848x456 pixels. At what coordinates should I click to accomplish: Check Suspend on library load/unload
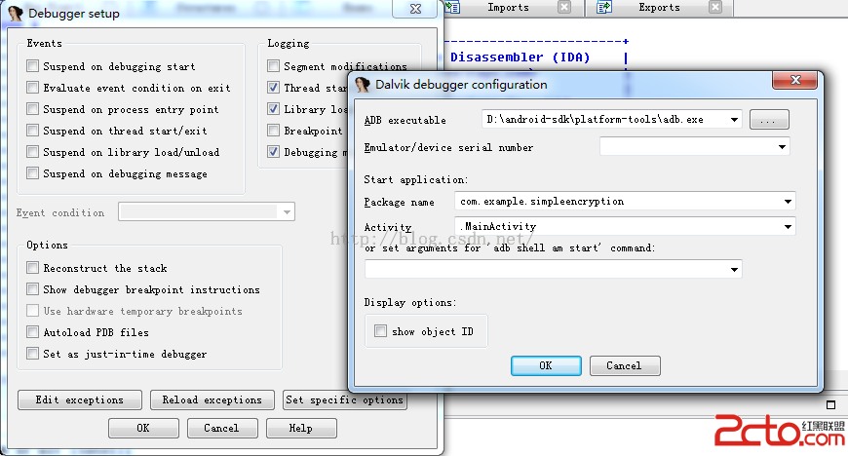(x=32, y=151)
